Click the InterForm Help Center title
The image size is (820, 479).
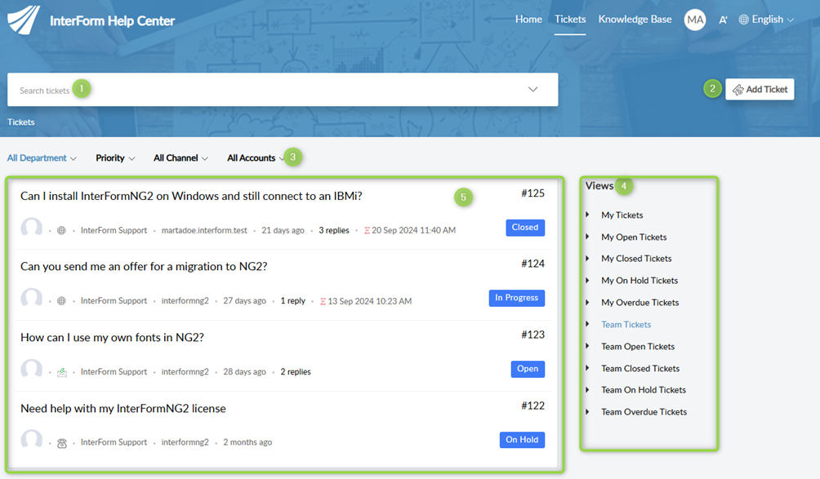113,21
